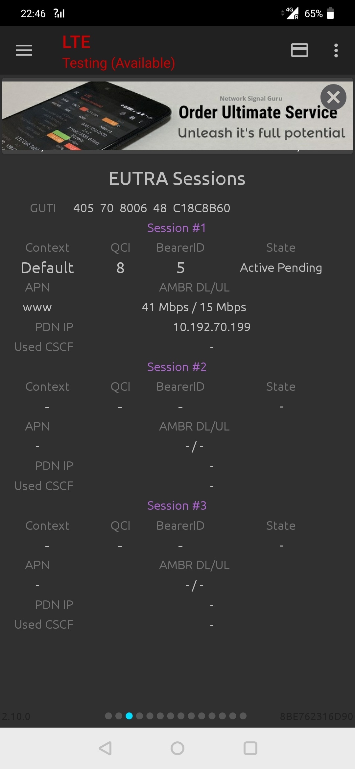The width and height of the screenshot is (355, 769).
Task: Open the three-dot overflow menu
Action: (336, 50)
